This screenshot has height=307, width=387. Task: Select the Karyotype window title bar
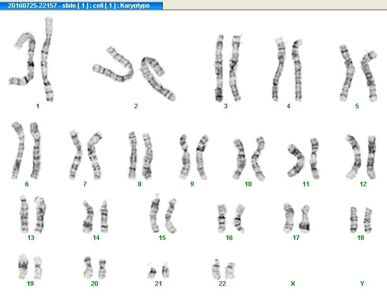[x=81, y=5]
